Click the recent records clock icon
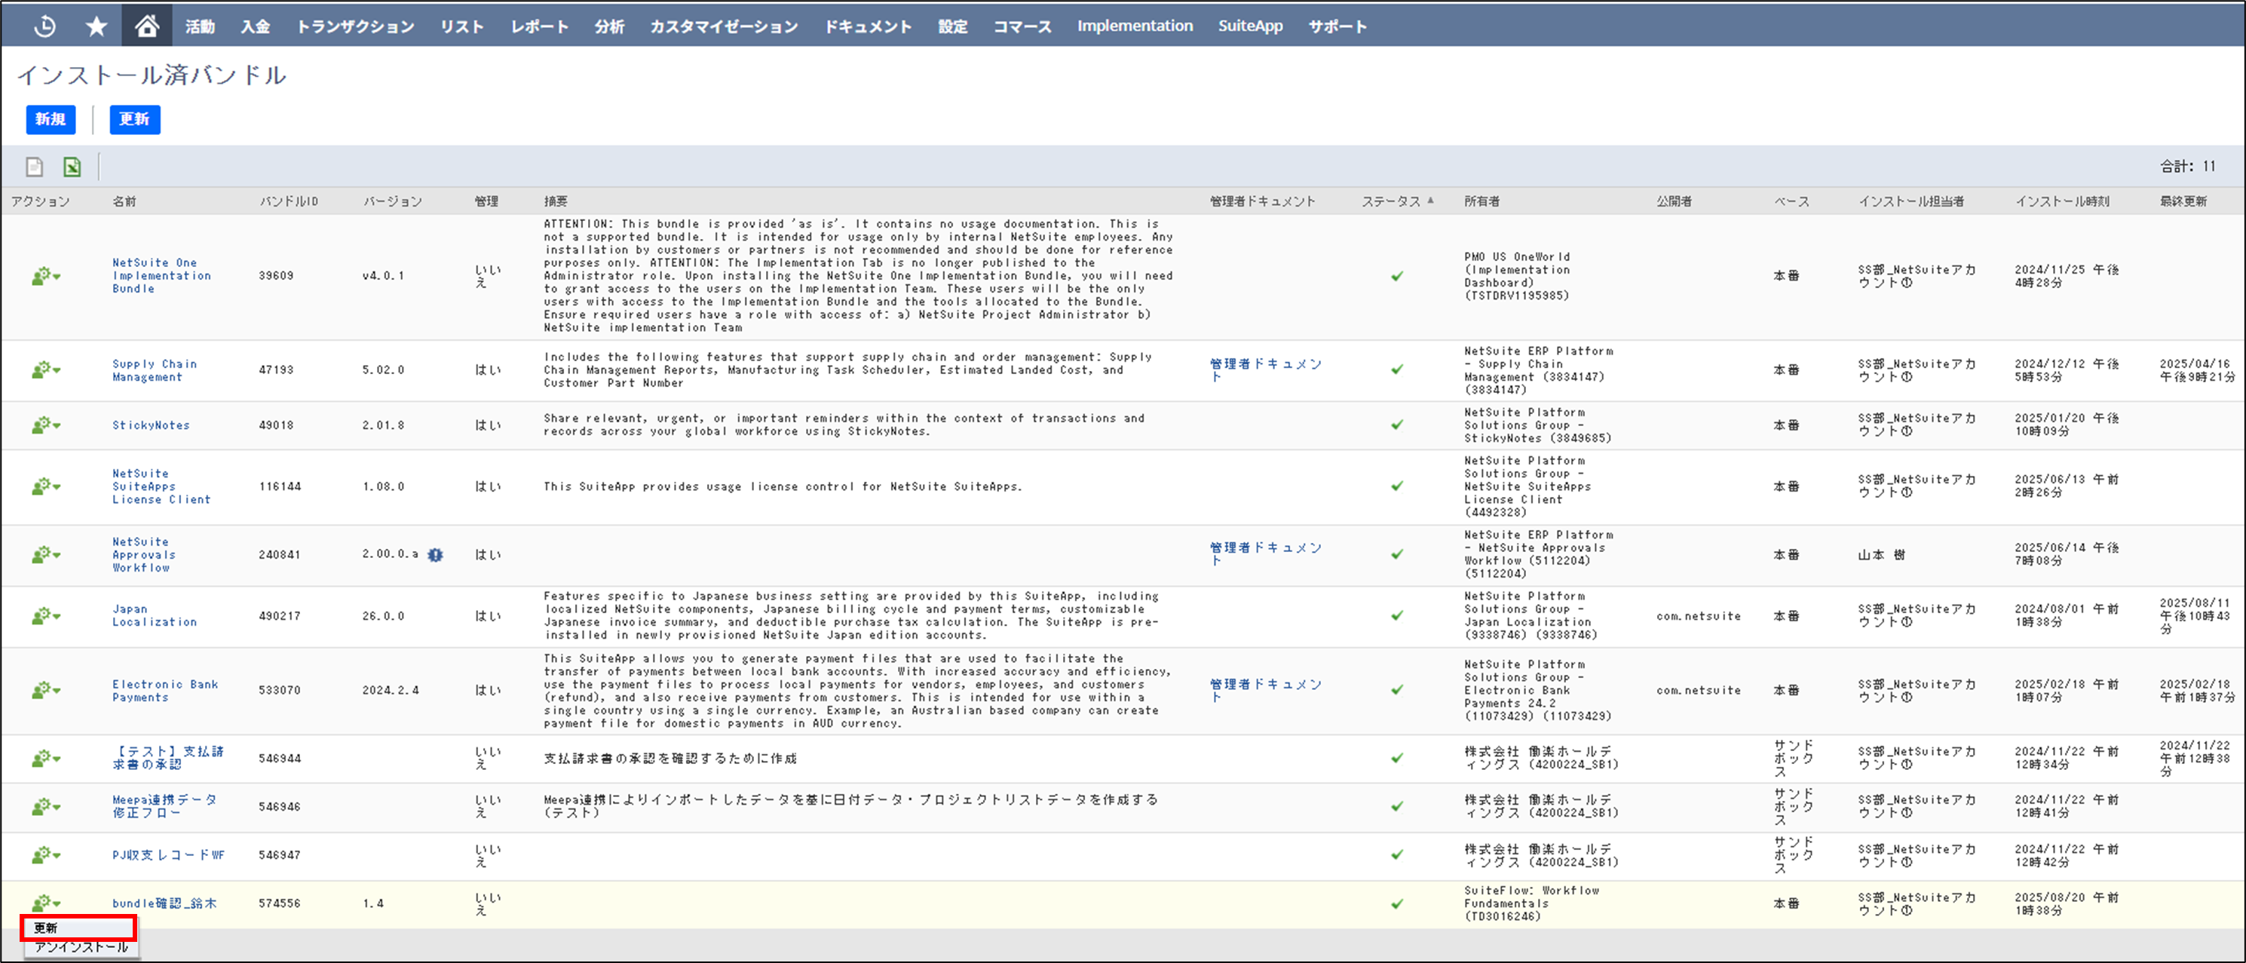The height and width of the screenshot is (963, 2246). click(44, 26)
